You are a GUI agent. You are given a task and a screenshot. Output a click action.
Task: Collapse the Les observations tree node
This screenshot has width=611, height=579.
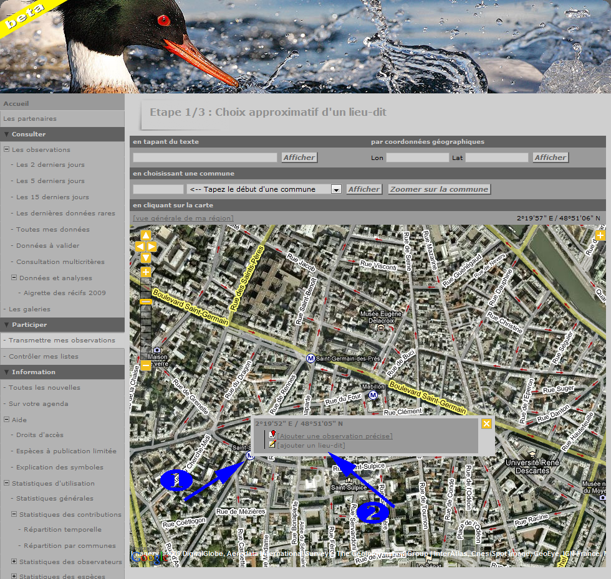point(7,149)
